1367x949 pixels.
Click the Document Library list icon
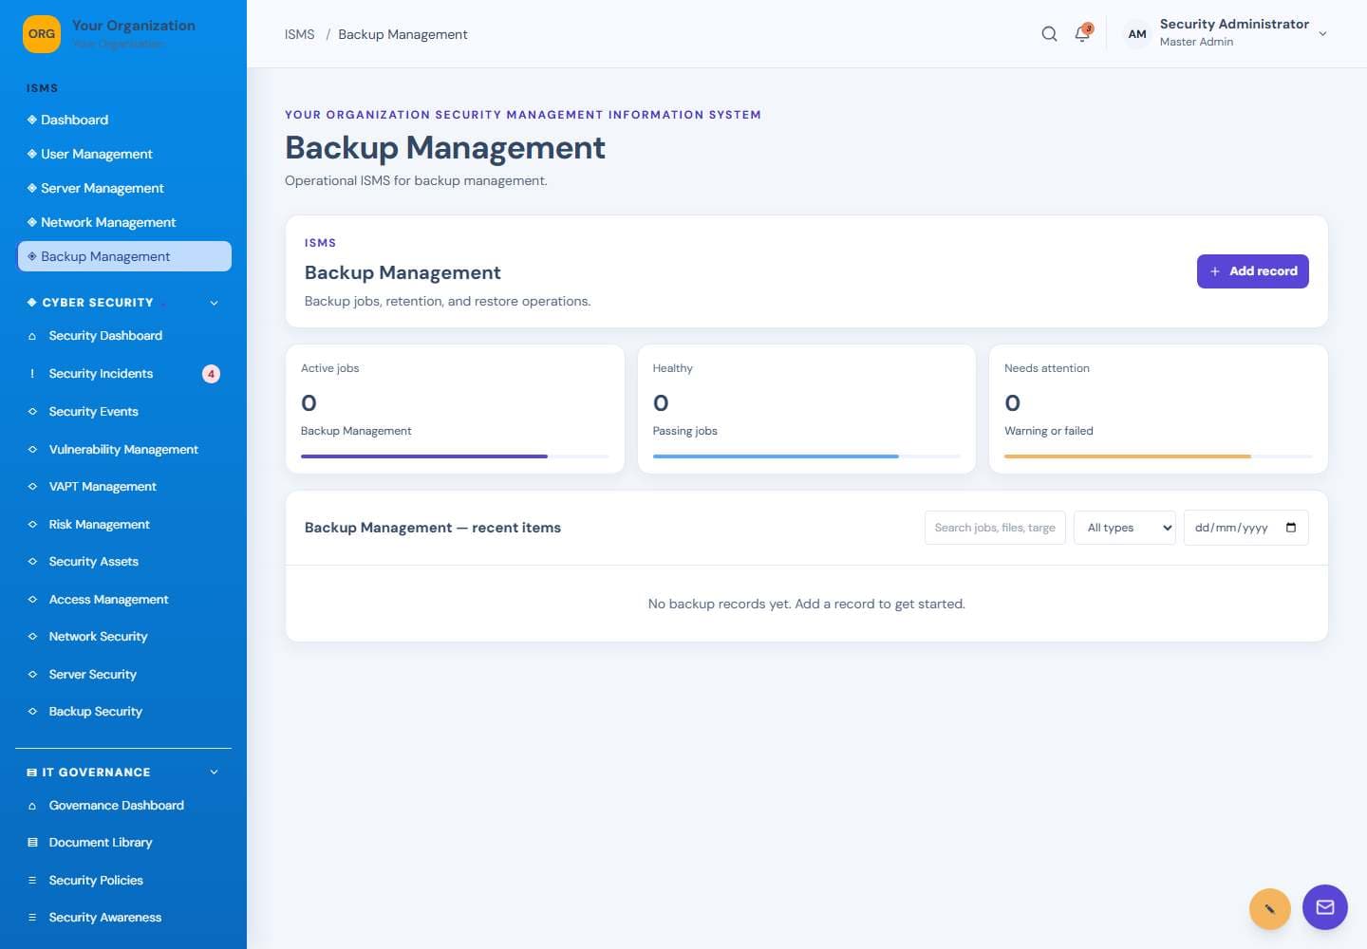click(32, 843)
